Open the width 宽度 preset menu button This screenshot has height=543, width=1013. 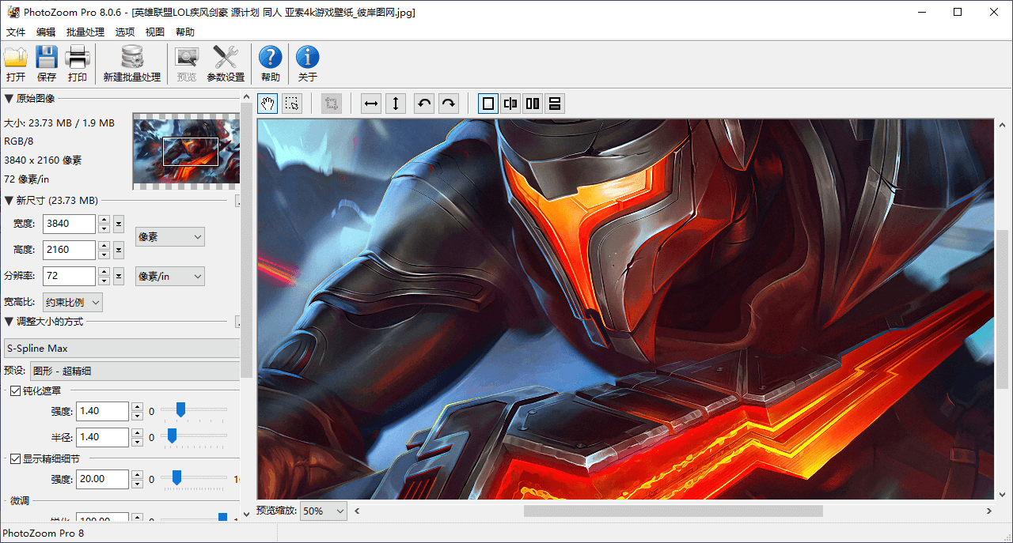point(119,224)
